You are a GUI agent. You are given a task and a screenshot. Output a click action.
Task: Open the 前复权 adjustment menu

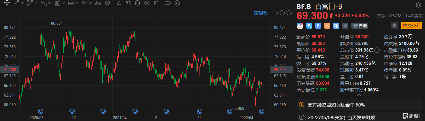pos(261,13)
